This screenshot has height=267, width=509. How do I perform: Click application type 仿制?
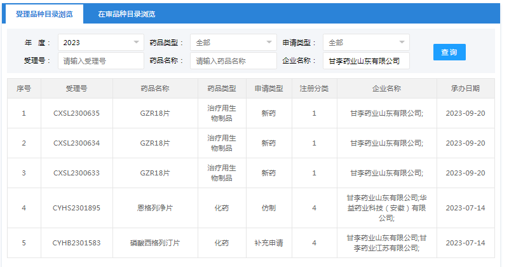tap(269, 208)
